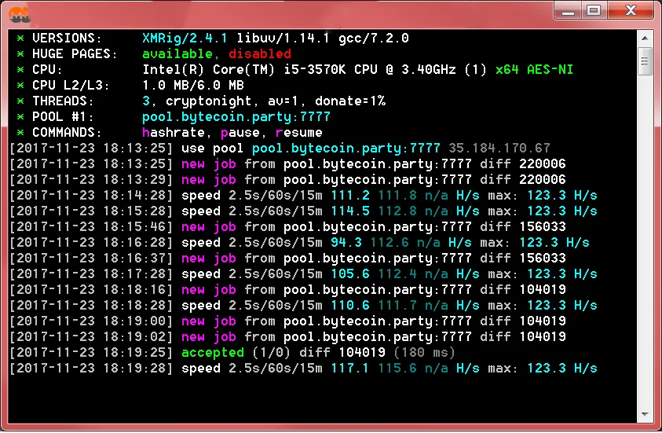
Task: Click the 'COMMANDS:' label
Action: (x=67, y=133)
